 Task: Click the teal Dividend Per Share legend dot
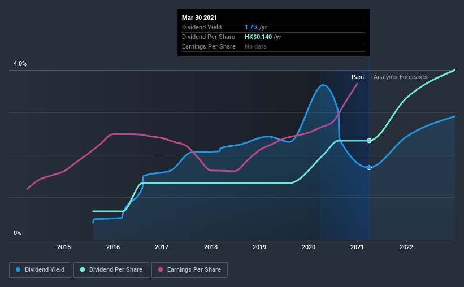click(x=83, y=269)
